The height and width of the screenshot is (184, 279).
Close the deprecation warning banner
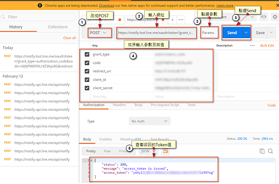coord(277,6)
